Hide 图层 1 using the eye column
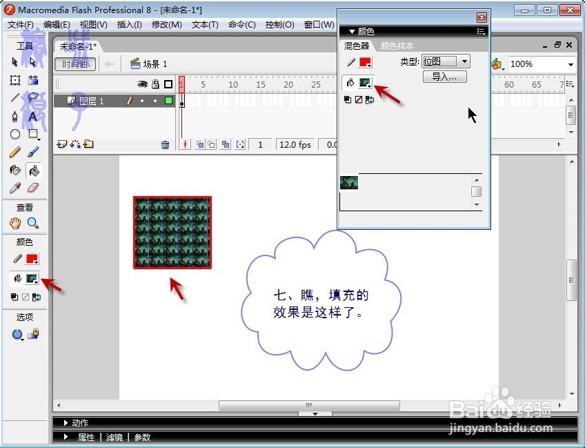The image size is (585, 448). [142, 101]
